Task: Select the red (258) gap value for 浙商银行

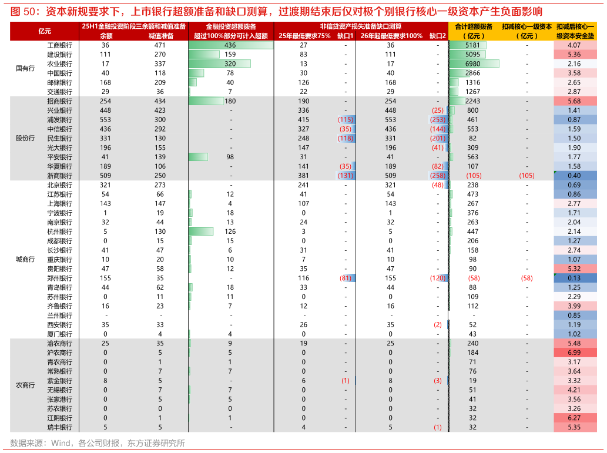Action: click(x=437, y=176)
